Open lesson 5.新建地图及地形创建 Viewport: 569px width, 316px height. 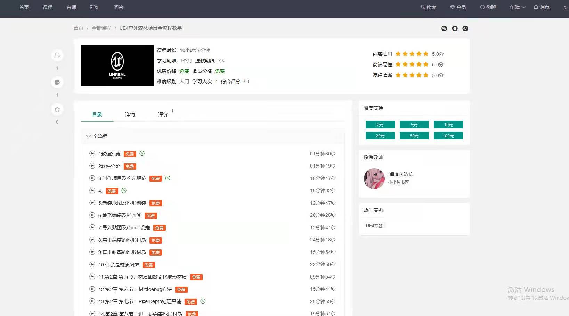click(x=122, y=203)
